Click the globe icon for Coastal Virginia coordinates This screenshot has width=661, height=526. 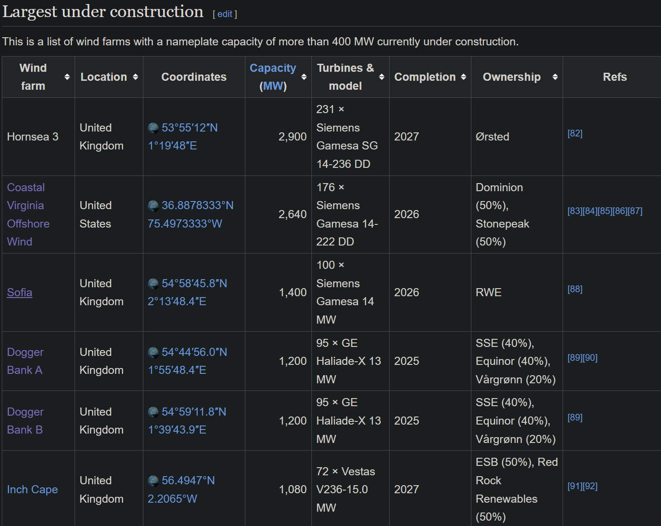pos(153,206)
